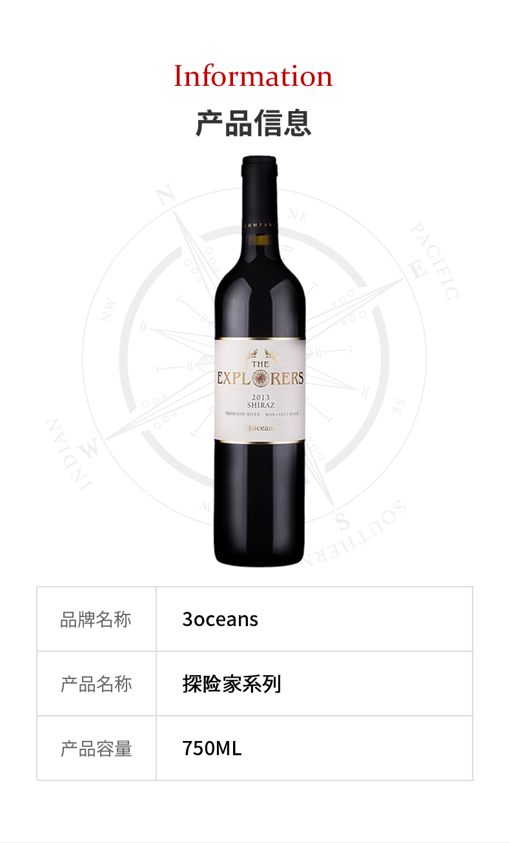510x843 pixels.
Task: Click the 产品信息 title text
Action: [x=253, y=123]
